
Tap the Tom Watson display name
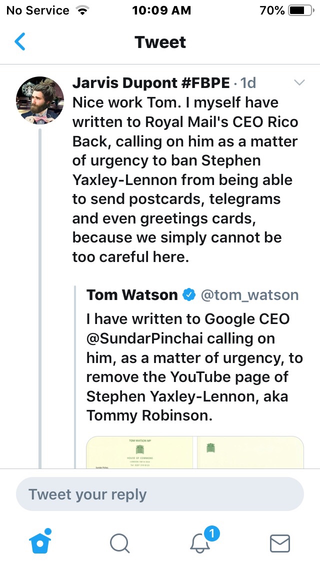132,295
